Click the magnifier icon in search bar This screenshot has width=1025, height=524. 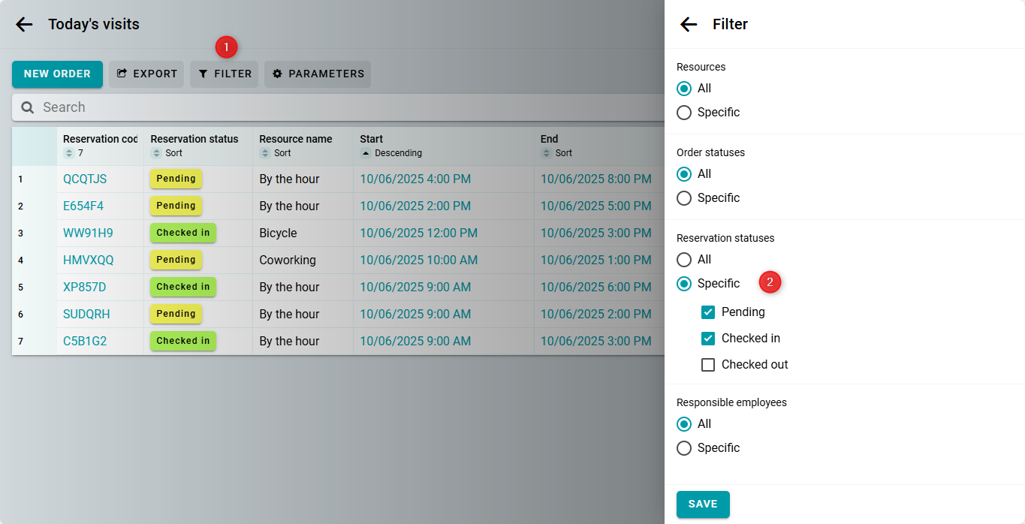pos(28,107)
